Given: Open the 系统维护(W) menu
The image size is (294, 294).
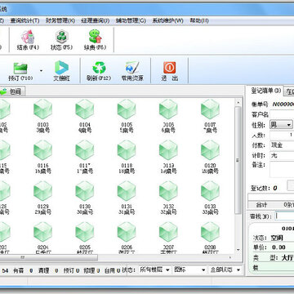Looking at the screenshot, I should tap(167, 20).
